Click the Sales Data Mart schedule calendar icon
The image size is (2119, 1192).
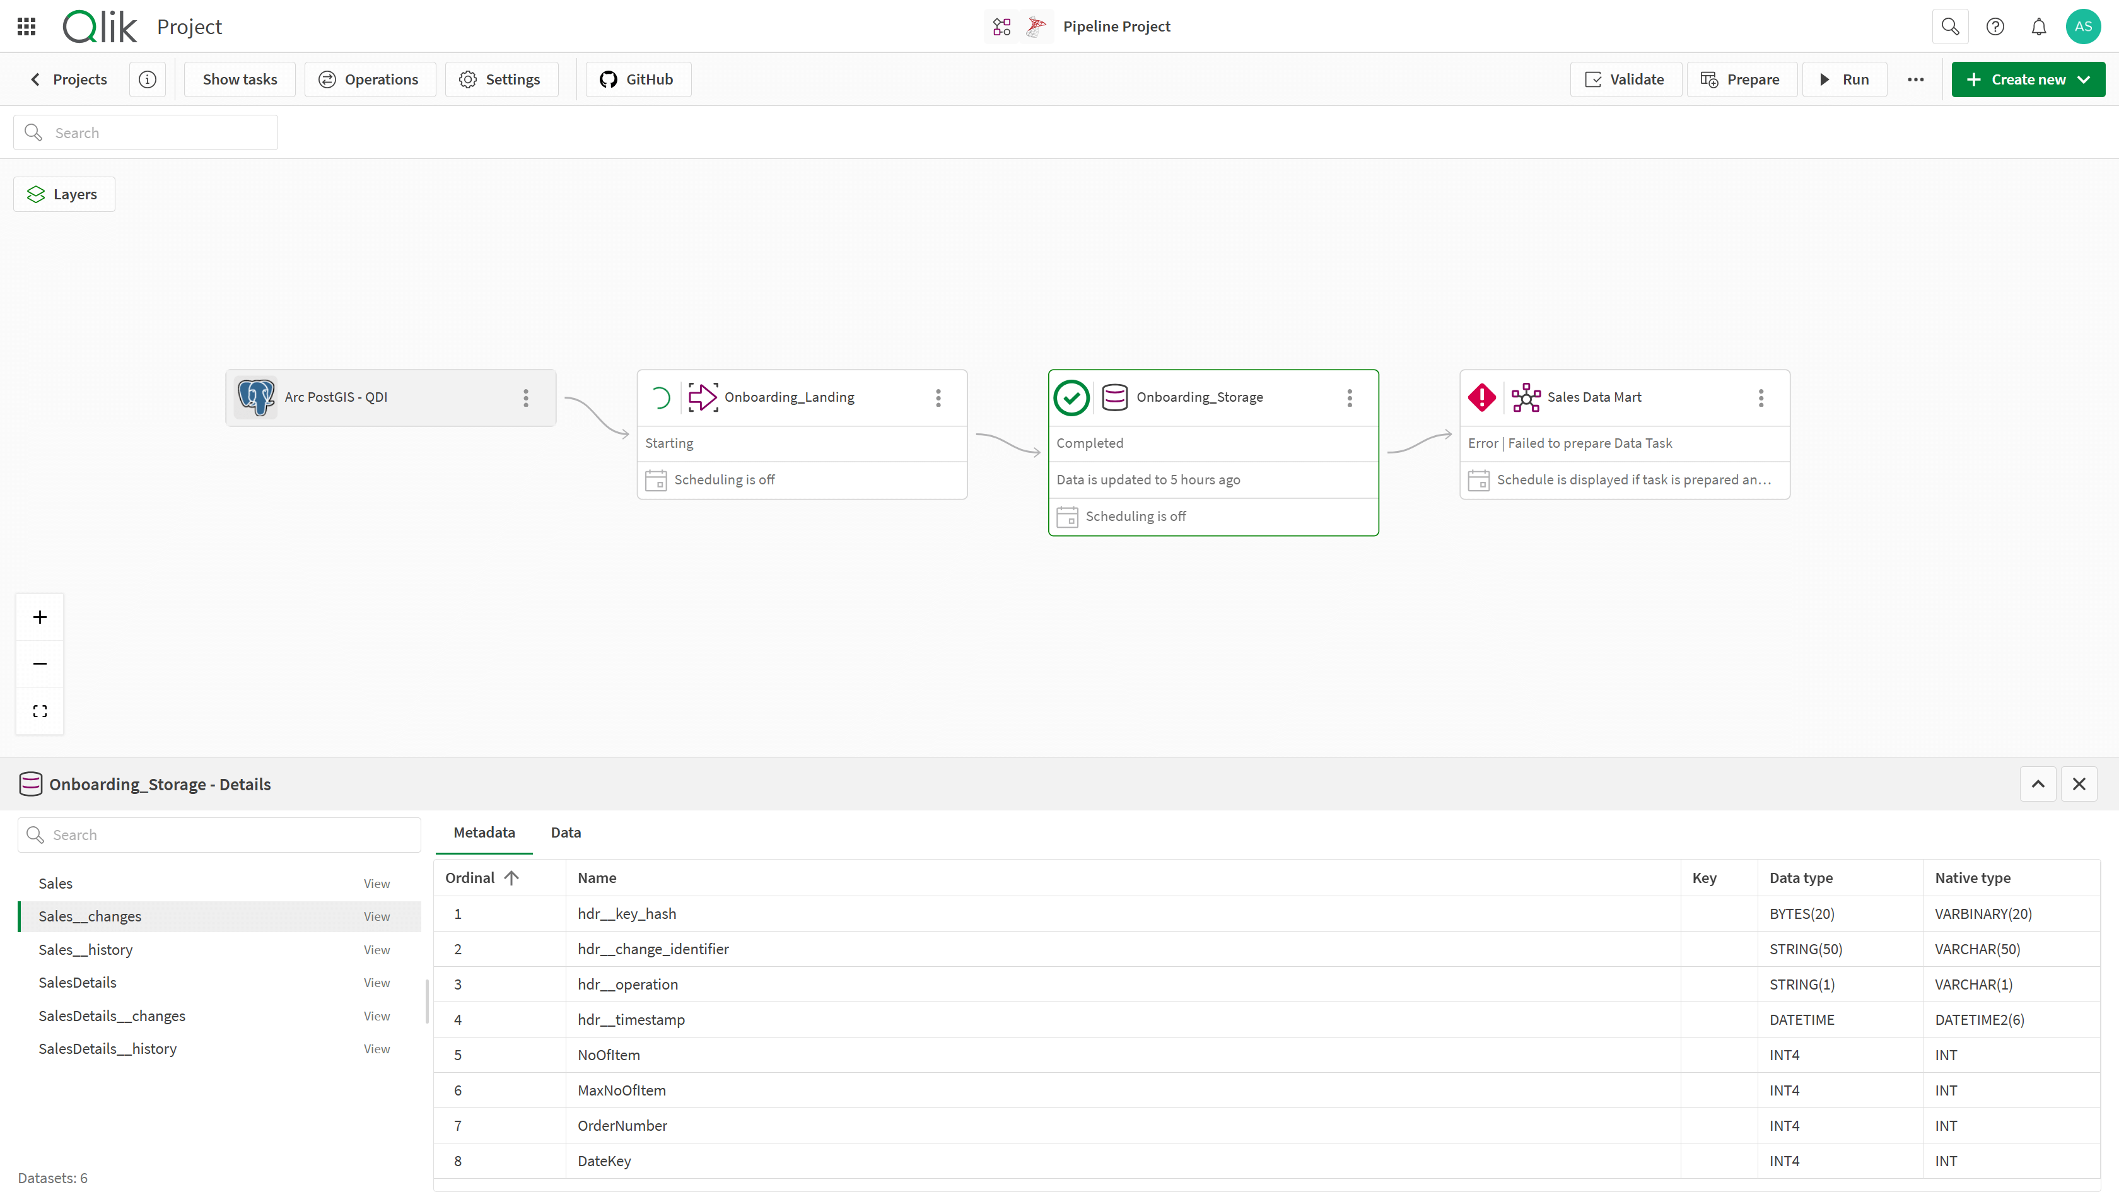point(1478,479)
